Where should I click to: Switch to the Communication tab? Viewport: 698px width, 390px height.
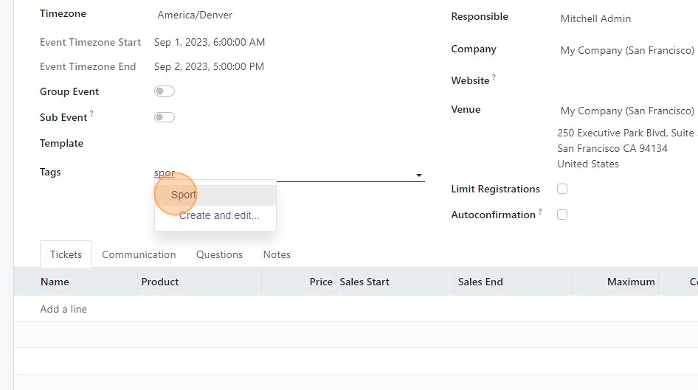pyautogui.click(x=139, y=254)
